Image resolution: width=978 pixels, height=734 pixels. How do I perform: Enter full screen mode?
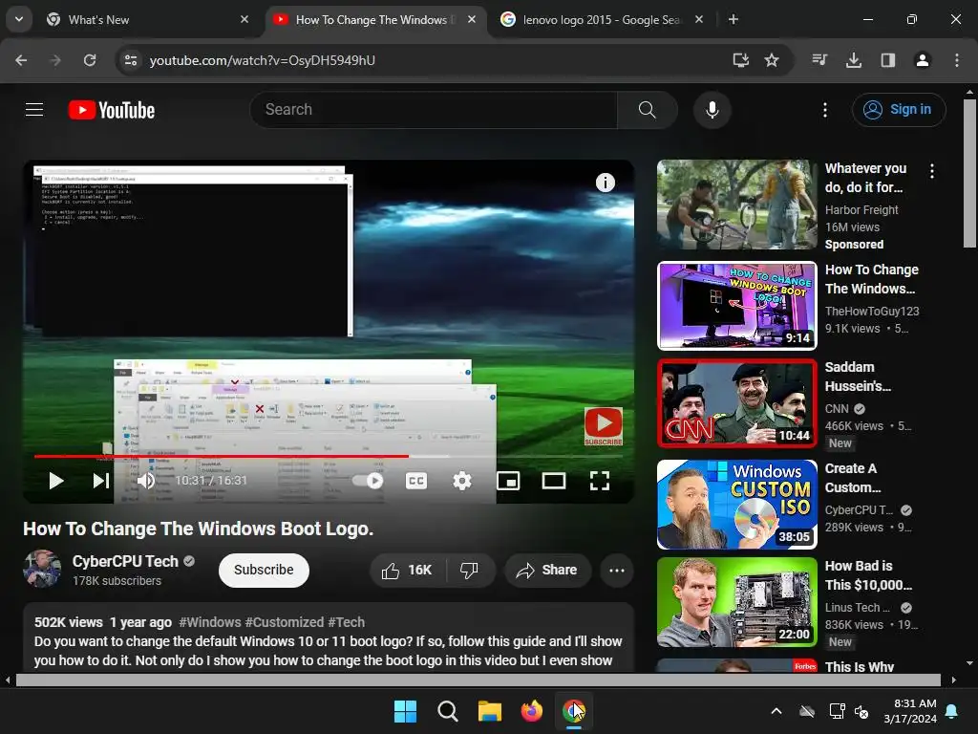click(x=600, y=481)
